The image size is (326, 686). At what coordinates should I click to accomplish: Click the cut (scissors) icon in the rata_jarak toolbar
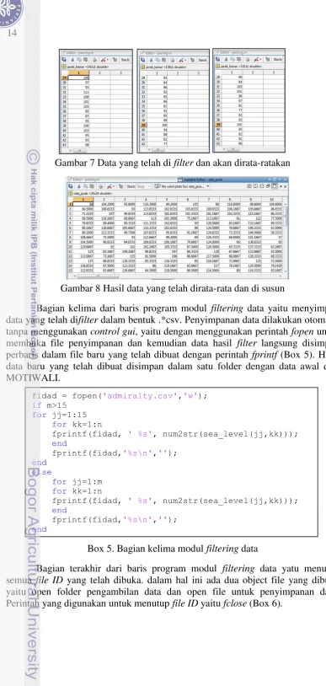coord(79,186)
